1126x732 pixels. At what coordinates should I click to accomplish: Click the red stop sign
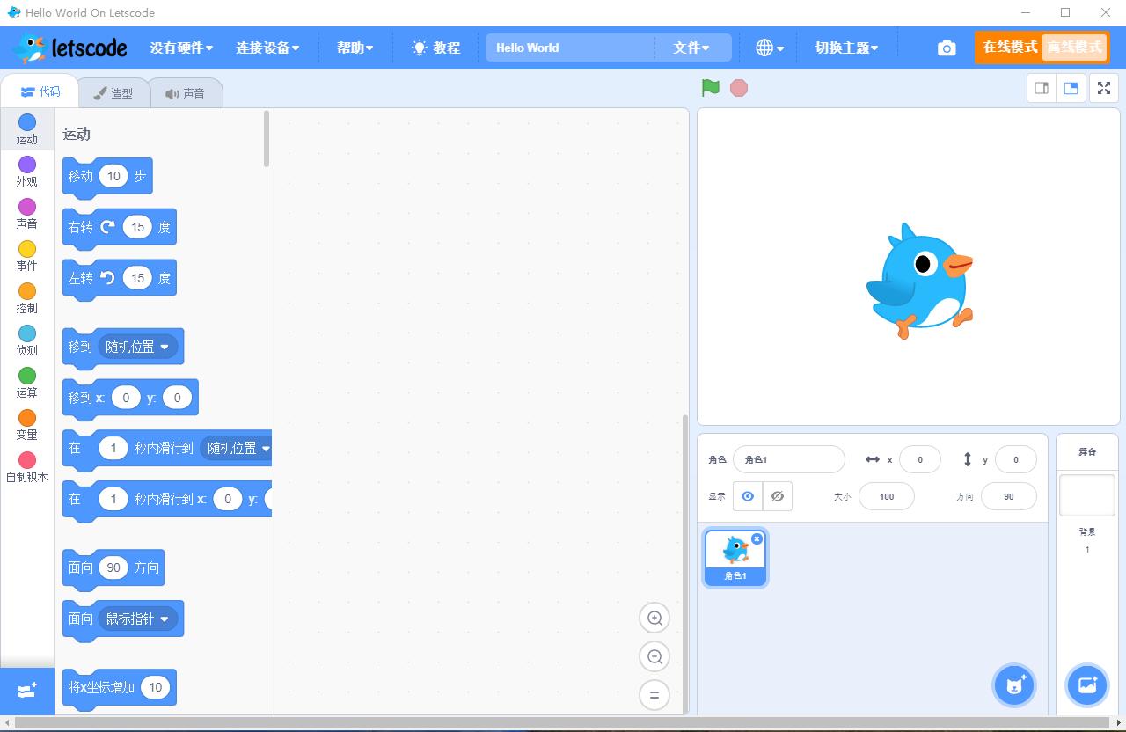[x=738, y=87]
